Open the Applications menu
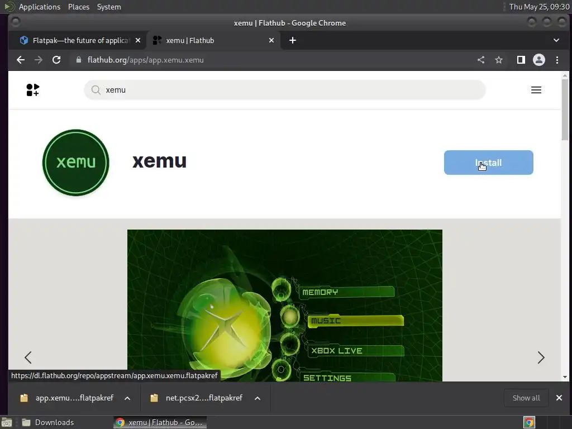The image size is (572, 429). (x=40, y=7)
